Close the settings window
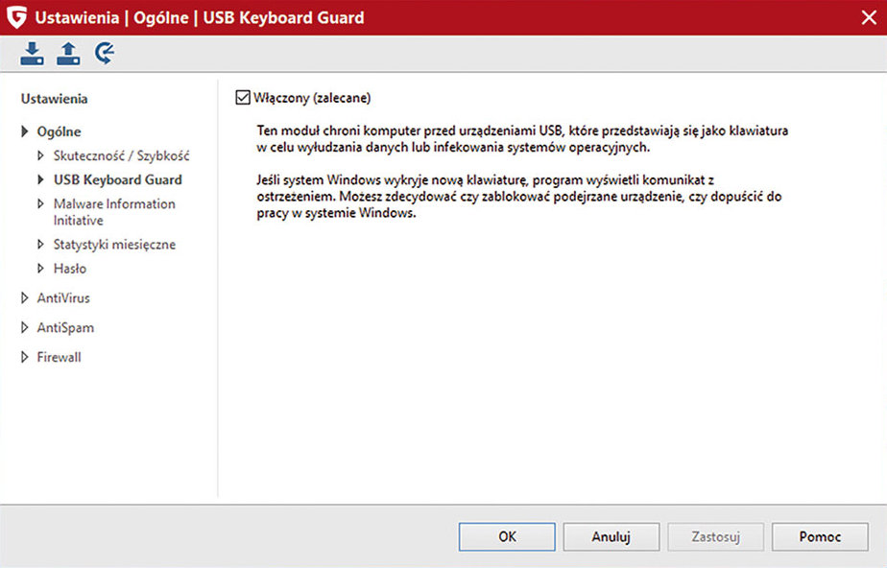The width and height of the screenshot is (887, 568). [x=868, y=17]
